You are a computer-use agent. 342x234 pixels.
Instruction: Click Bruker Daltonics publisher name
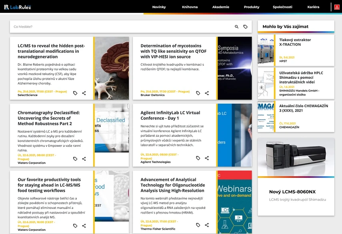152,95
